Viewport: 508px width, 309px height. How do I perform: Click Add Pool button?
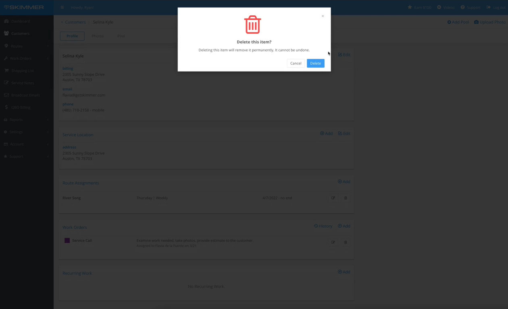pos(458,22)
